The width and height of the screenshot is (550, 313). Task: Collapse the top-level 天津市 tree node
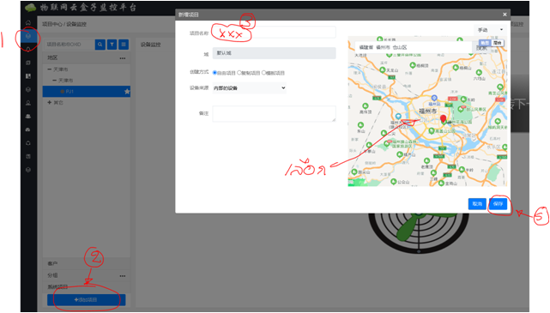click(x=50, y=69)
